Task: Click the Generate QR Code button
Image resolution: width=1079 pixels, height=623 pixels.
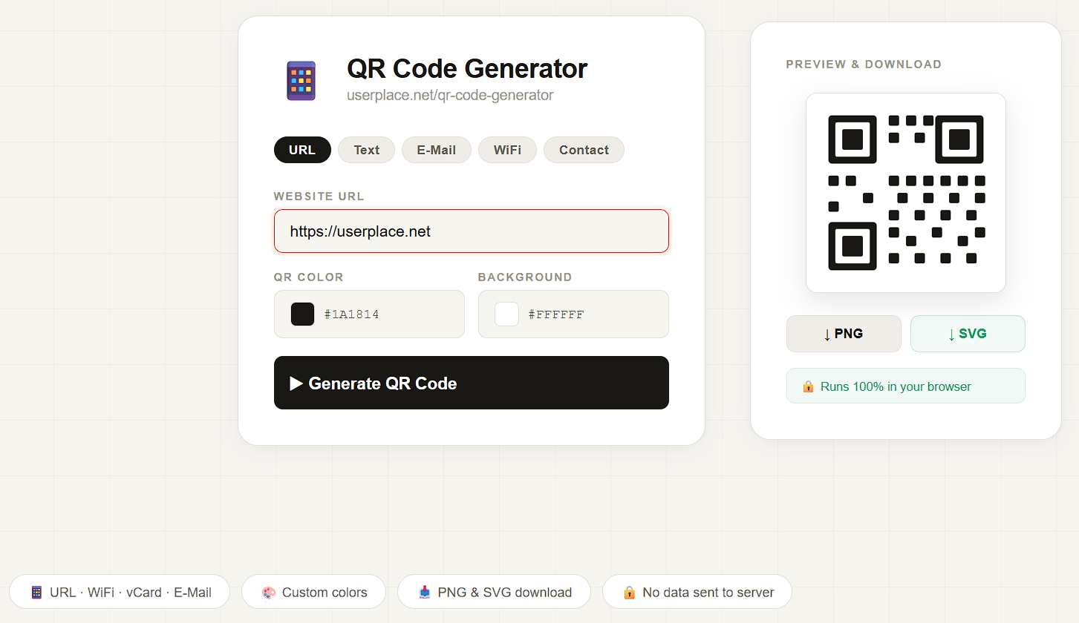Action: [x=472, y=383]
